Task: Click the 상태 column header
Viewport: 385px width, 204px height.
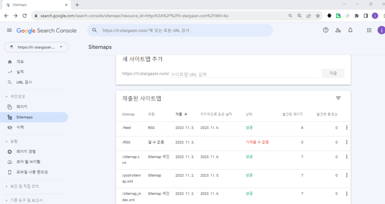Action: click(249, 114)
